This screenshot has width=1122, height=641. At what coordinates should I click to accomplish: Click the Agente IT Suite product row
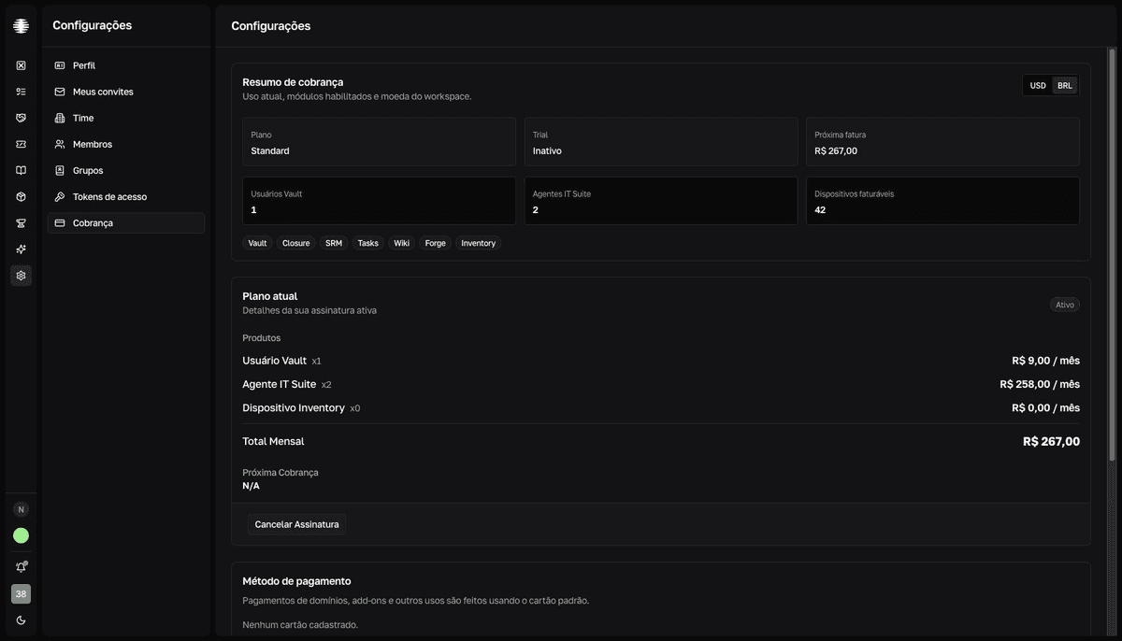tap(661, 384)
